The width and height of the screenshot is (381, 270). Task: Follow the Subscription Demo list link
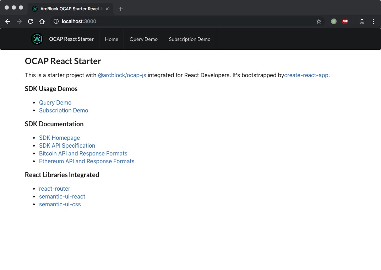[64, 110]
